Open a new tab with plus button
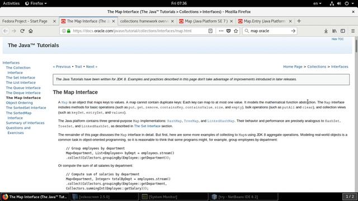The image size is (358, 201). [299, 21]
